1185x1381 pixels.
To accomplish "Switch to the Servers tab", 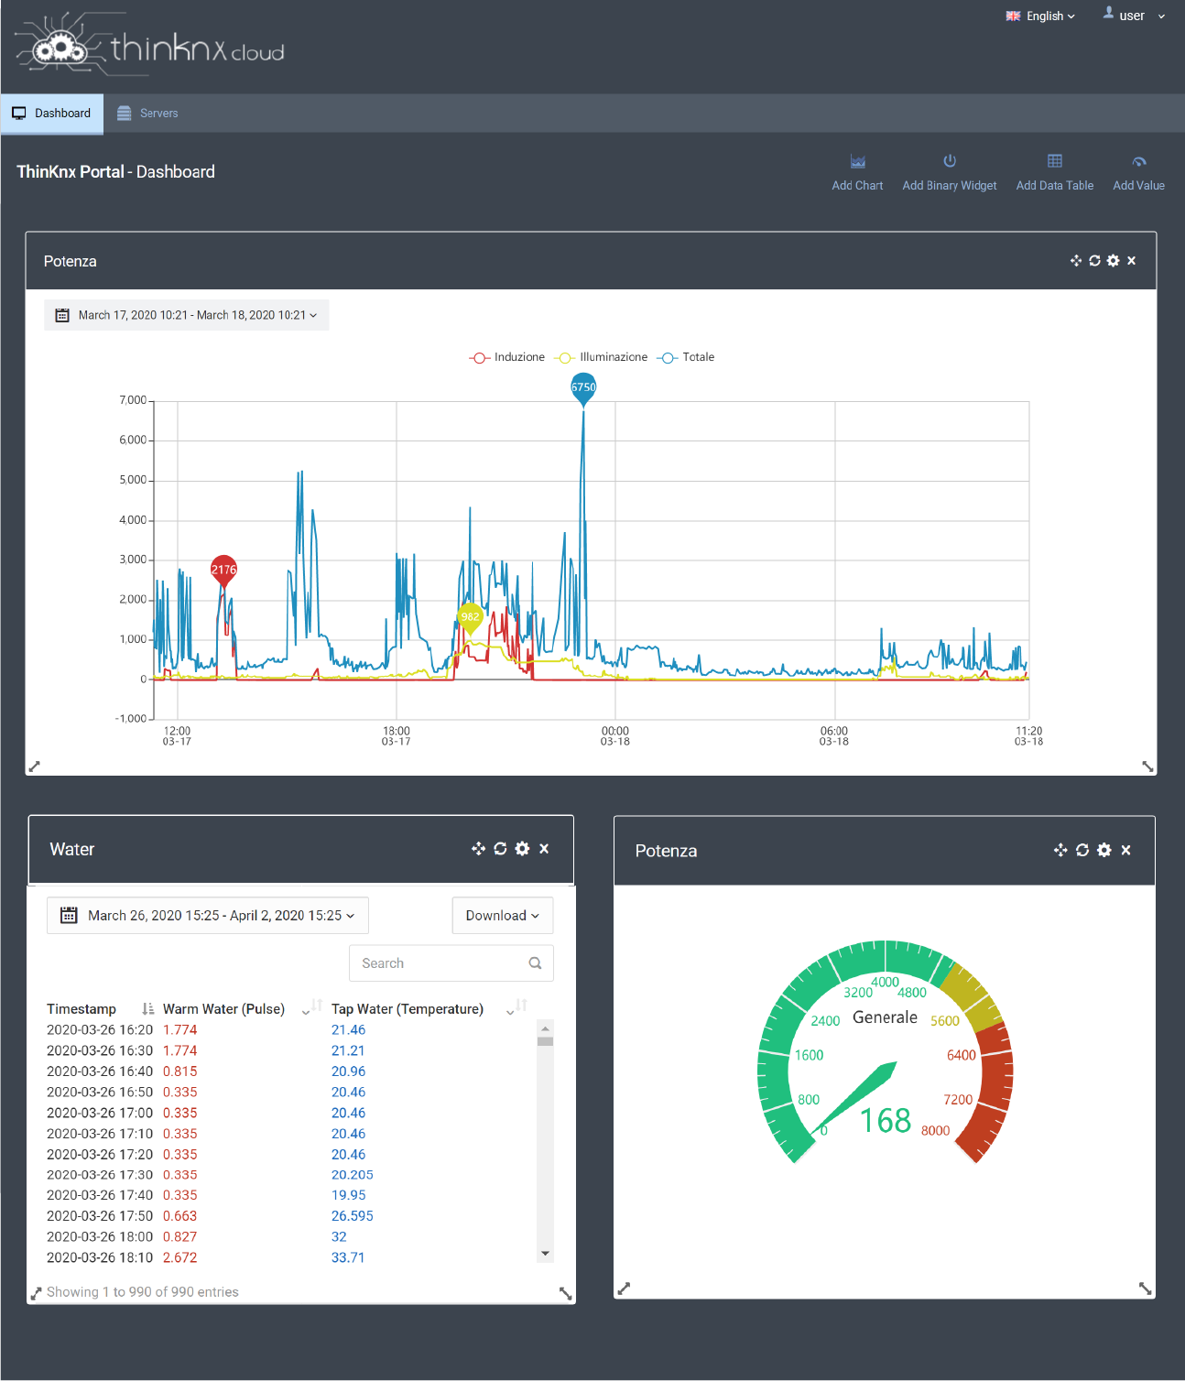I will (148, 114).
